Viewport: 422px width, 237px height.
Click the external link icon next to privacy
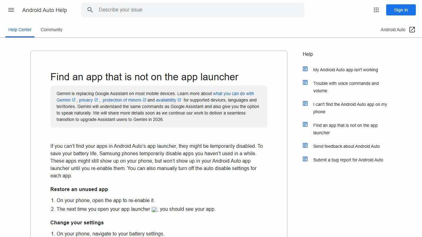click(x=96, y=100)
